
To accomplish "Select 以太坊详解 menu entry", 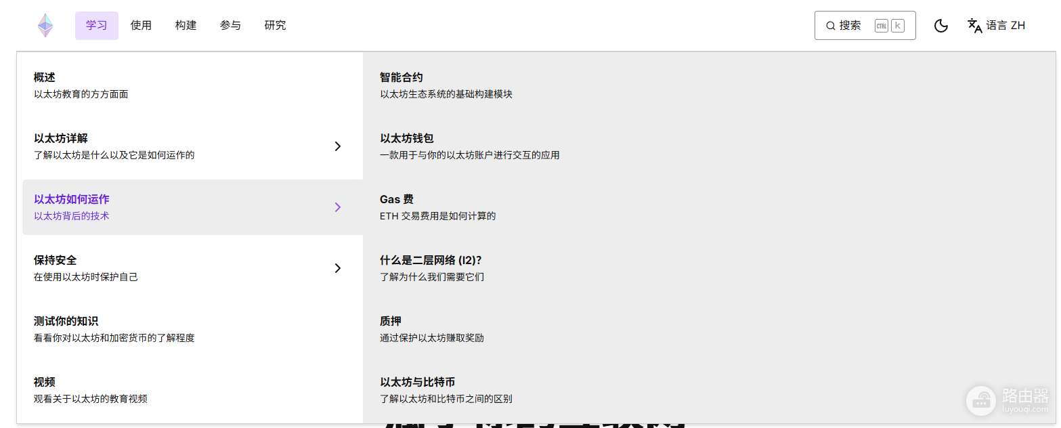I will [192, 146].
